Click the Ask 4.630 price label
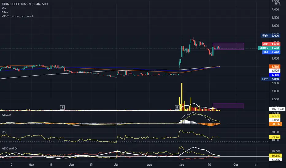This screenshot has width=286, height=168. 271,44
